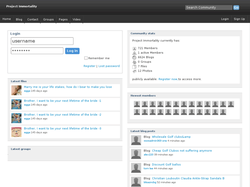Click the Go search button
Image resolution: width=250 pixels, height=187 pixels.
pyautogui.click(x=236, y=8)
